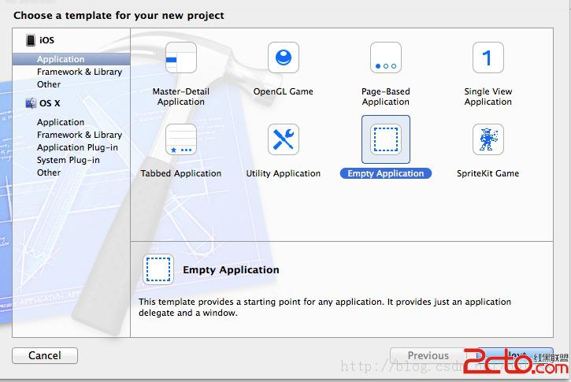The height and width of the screenshot is (382, 571).
Task: Choose Application Plug-in category
Action: coord(77,147)
